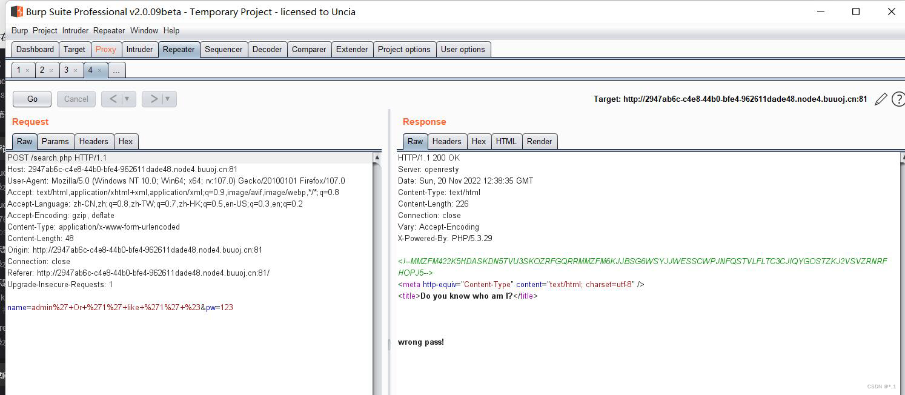Viewport: 905px width, 395px height.
Task: Open the Project menu
Action: pyautogui.click(x=45, y=30)
